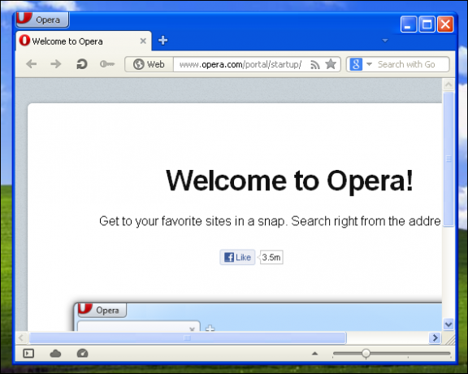
Task: Click the Welcome to Opera! heading
Action: (289, 180)
